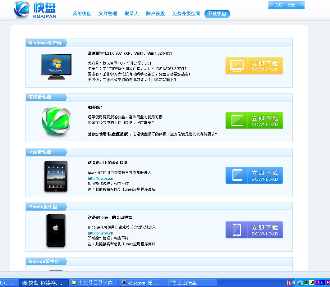Click the 这是iPad上的金山快盘 heading
Viewport: 330px width, 287px height.
(x=108, y=163)
